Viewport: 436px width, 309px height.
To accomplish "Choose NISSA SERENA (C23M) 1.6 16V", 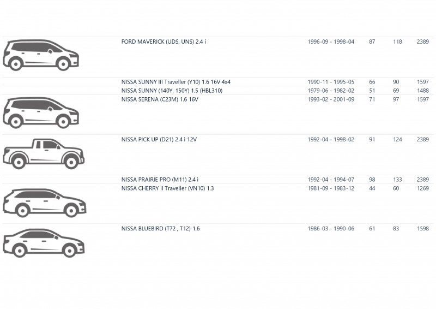I will [160, 99].
